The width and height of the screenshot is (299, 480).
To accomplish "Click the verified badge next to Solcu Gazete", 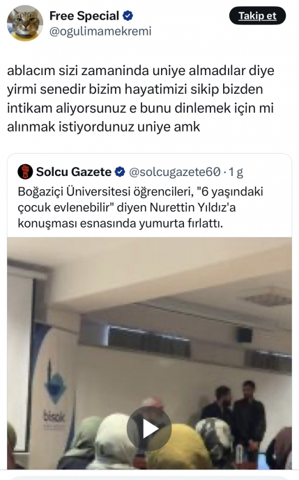I will point(120,172).
